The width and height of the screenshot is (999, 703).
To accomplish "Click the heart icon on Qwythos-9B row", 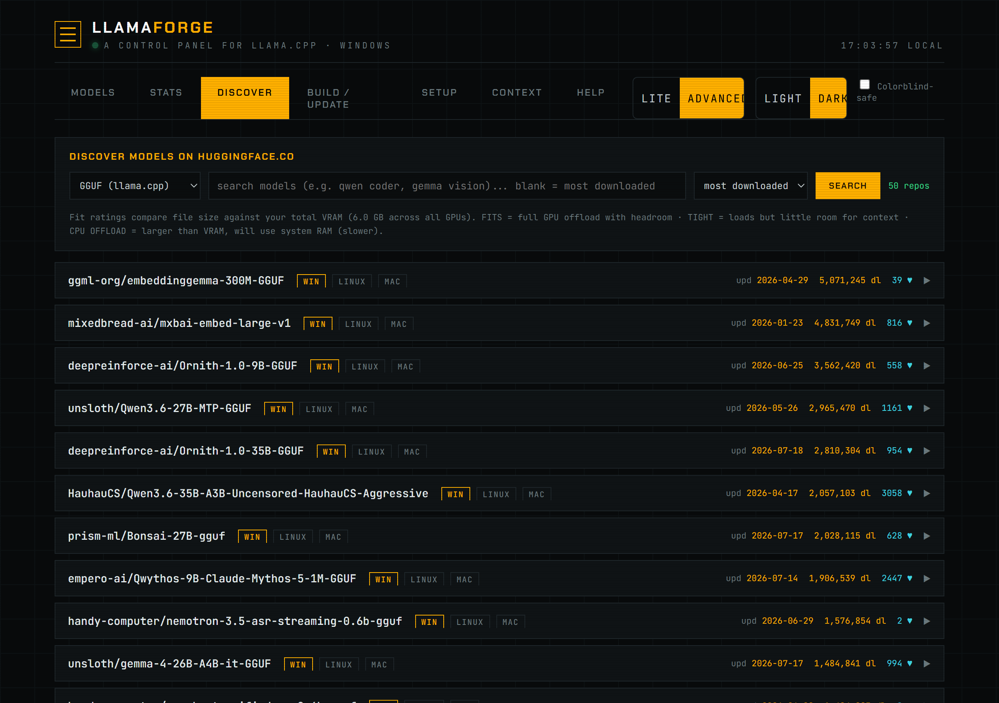I will pyautogui.click(x=909, y=578).
